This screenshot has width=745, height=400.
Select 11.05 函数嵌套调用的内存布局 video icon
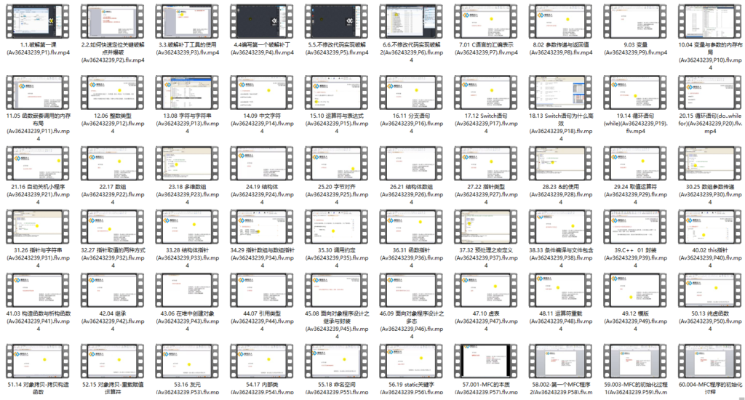[38, 92]
